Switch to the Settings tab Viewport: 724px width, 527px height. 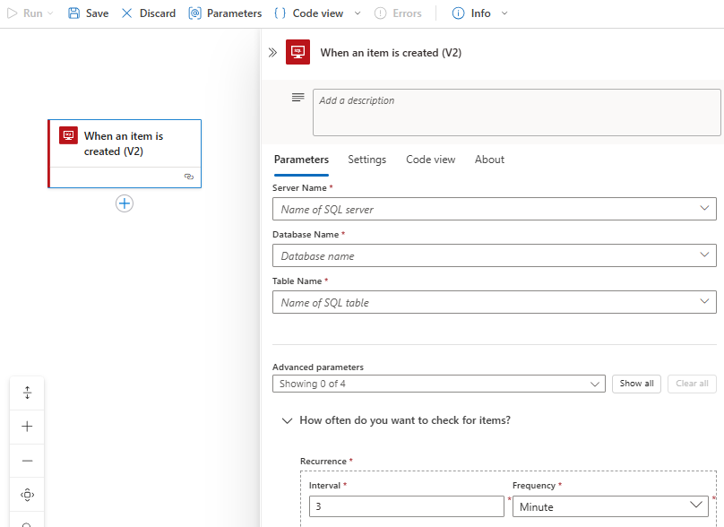[x=366, y=160]
